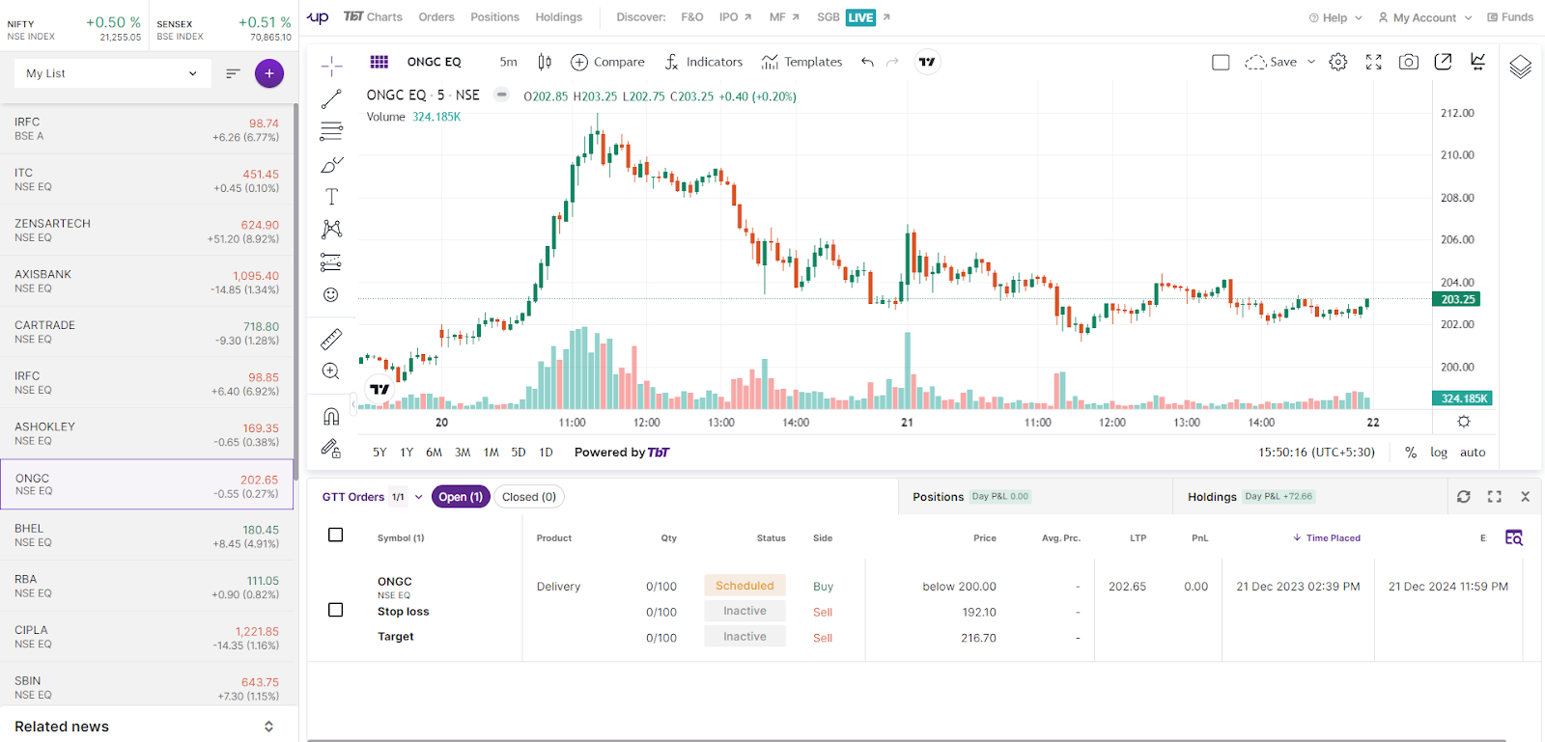This screenshot has width=1545, height=742.
Task: Switch to the Closed (0) orders tab
Action: (529, 497)
